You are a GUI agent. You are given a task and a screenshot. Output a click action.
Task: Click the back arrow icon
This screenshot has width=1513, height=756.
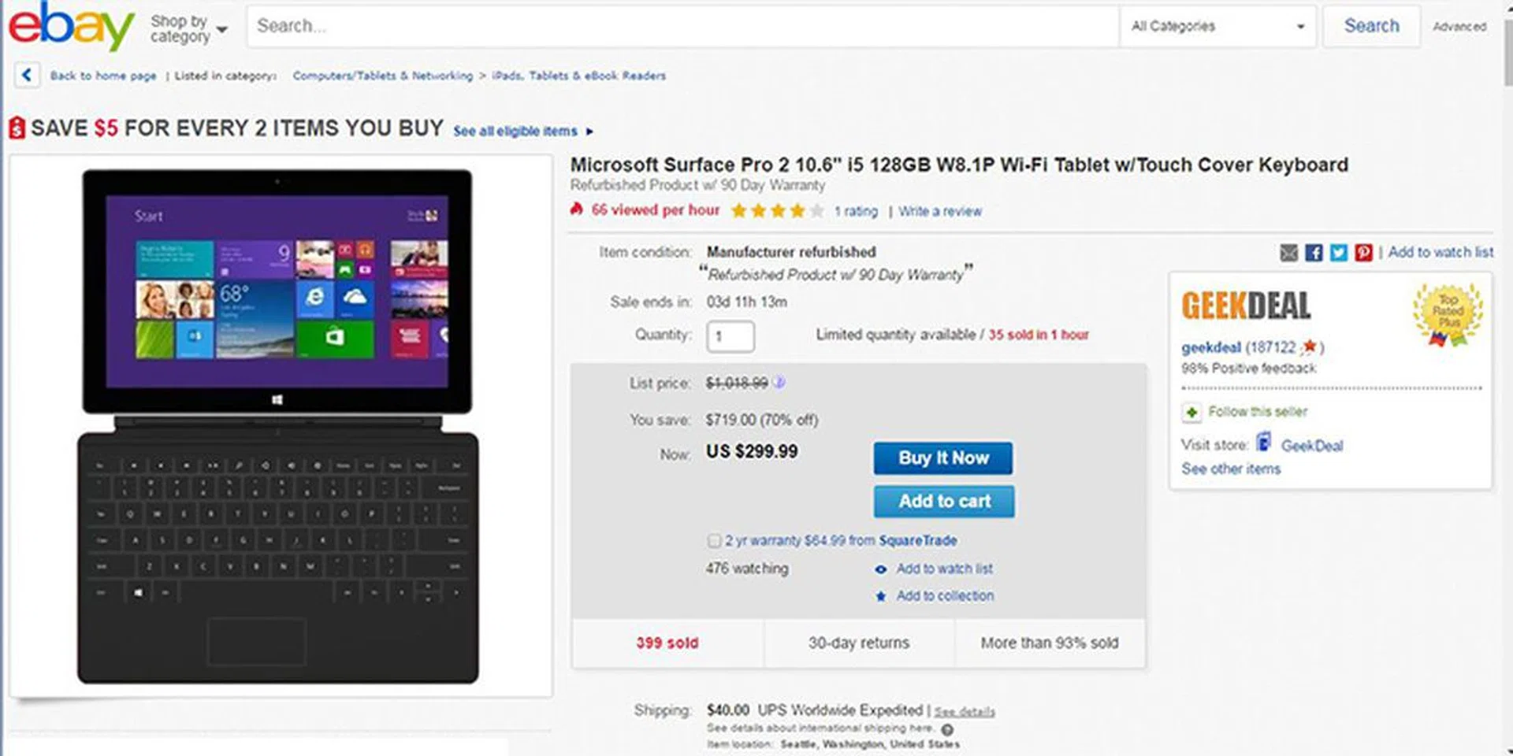pyautogui.click(x=27, y=76)
